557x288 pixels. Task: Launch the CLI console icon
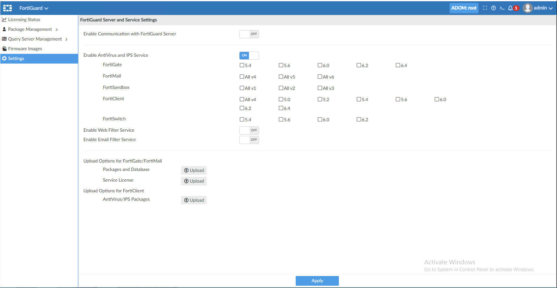pos(502,8)
